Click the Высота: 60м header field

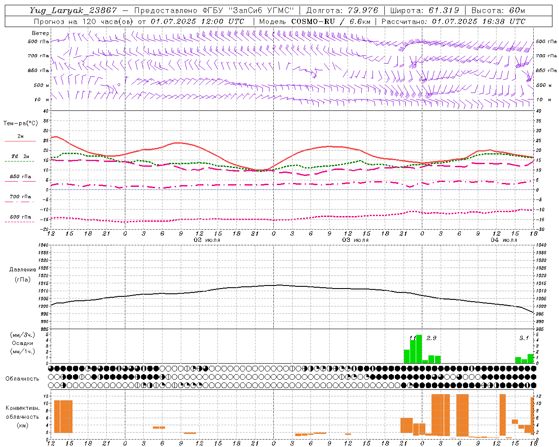click(498, 10)
